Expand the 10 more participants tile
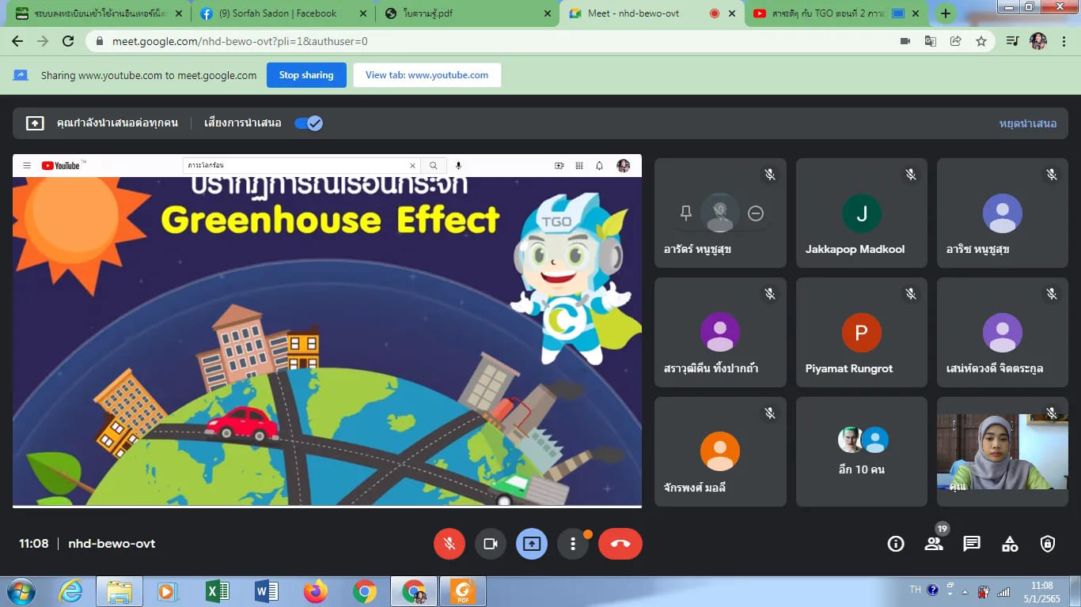This screenshot has height=607, width=1081. [861, 451]
